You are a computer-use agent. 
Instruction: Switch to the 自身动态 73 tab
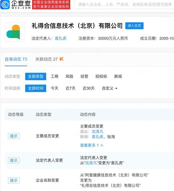pyautogui.click(x=16, y=59)
